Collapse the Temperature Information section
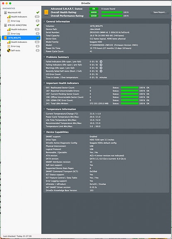Screen dimensions: 172x239 tap(44, 109)
